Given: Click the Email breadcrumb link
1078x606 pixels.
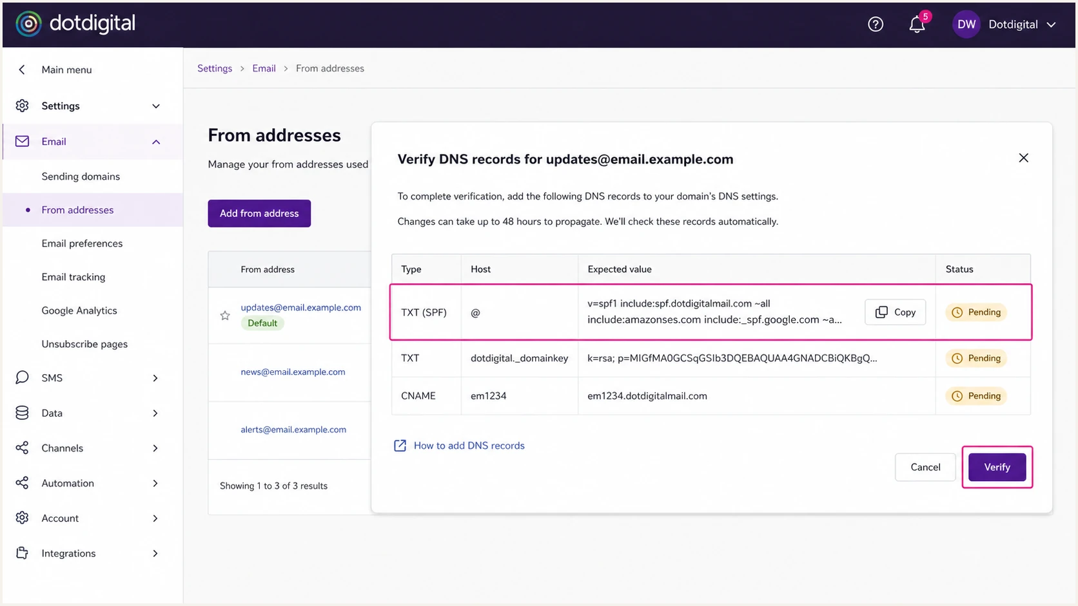Looking at the screenshot, I should tap(264, 68).
